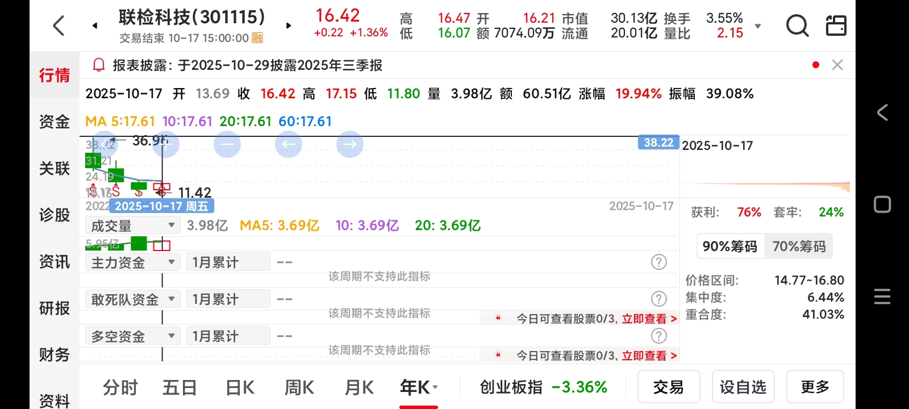This screenshot has width=909, height=409.
Task: Open help icon for 主力资金 row
Action: (658, 262)
